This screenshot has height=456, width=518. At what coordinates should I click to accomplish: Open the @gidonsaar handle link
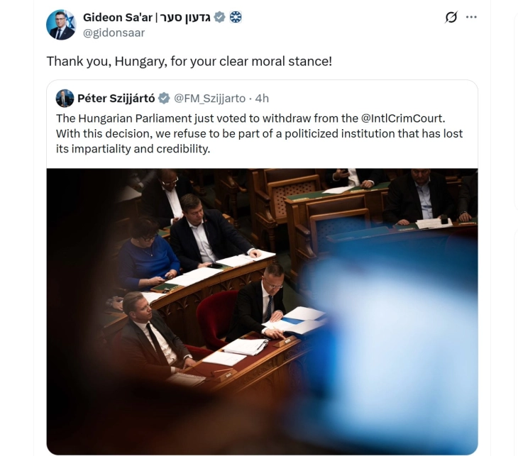[114, 33]
